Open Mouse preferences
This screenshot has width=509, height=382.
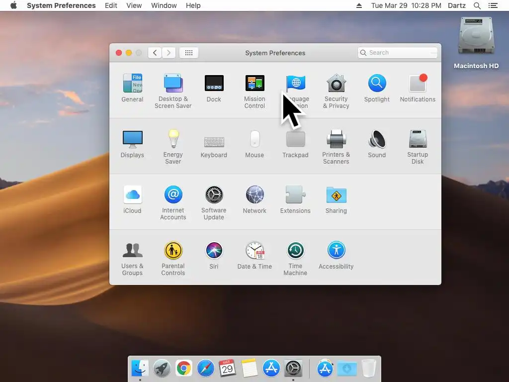point(254,144)
